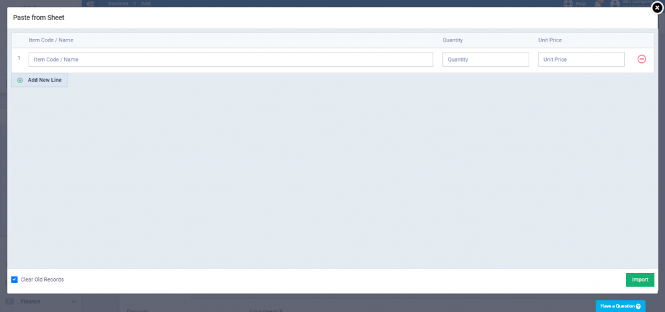Click the Clear Old Records label text
Image resolution: width=665 pixels, height=312 pixels.
point(42,280)
